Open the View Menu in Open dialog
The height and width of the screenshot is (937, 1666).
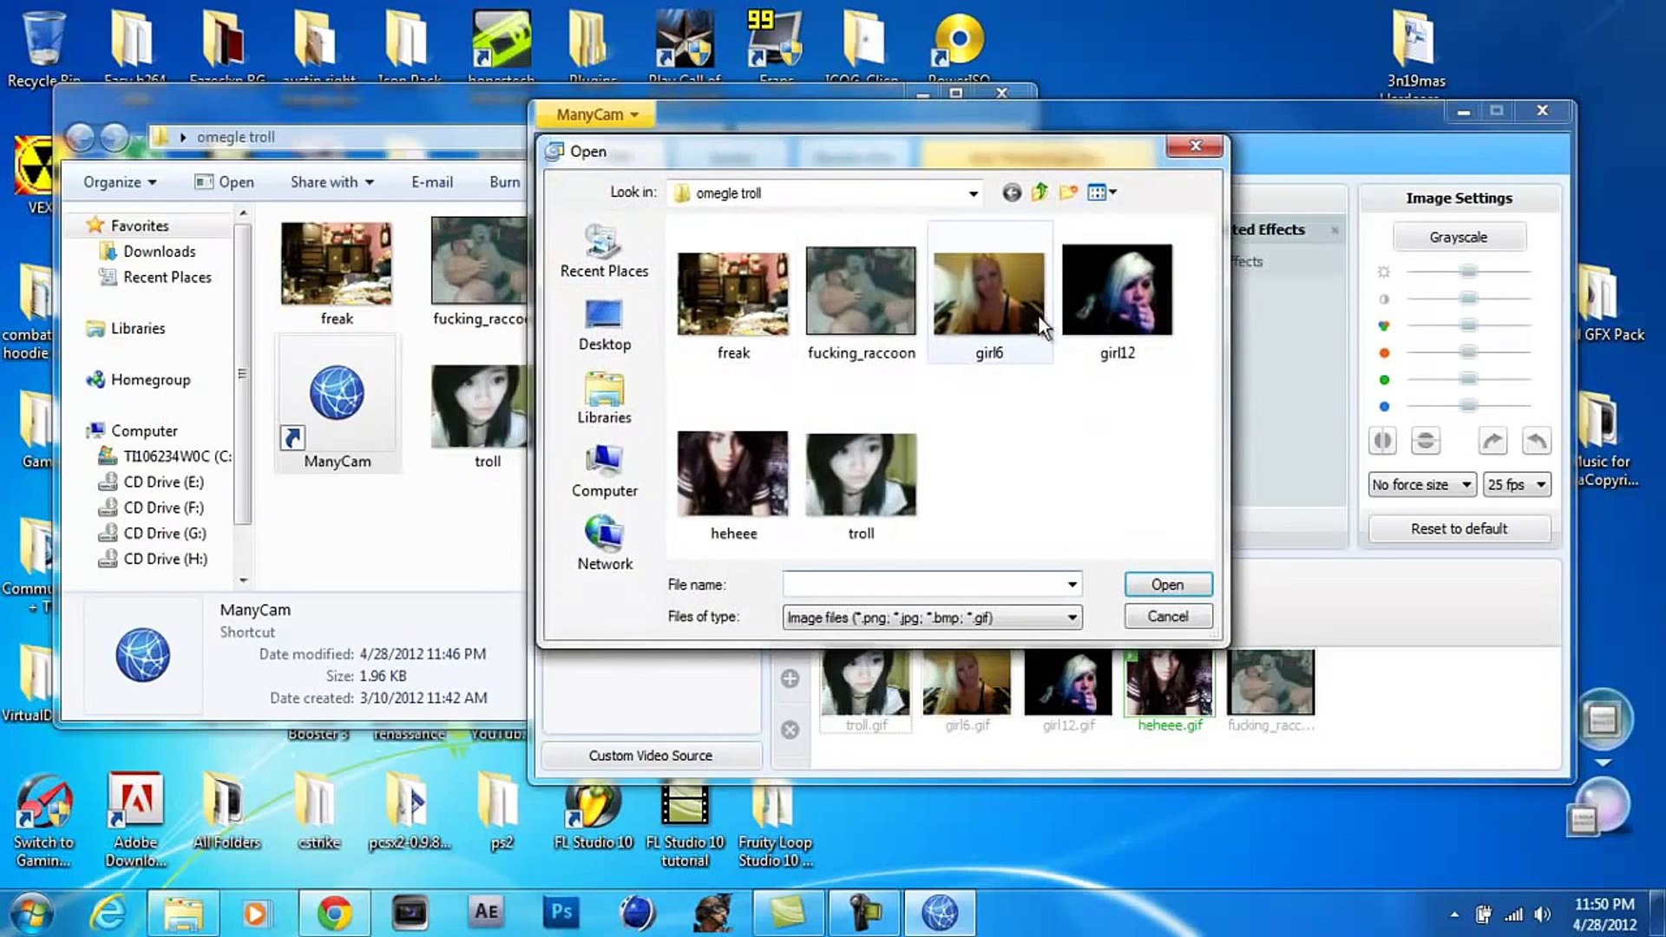[x=1102, y=193]
